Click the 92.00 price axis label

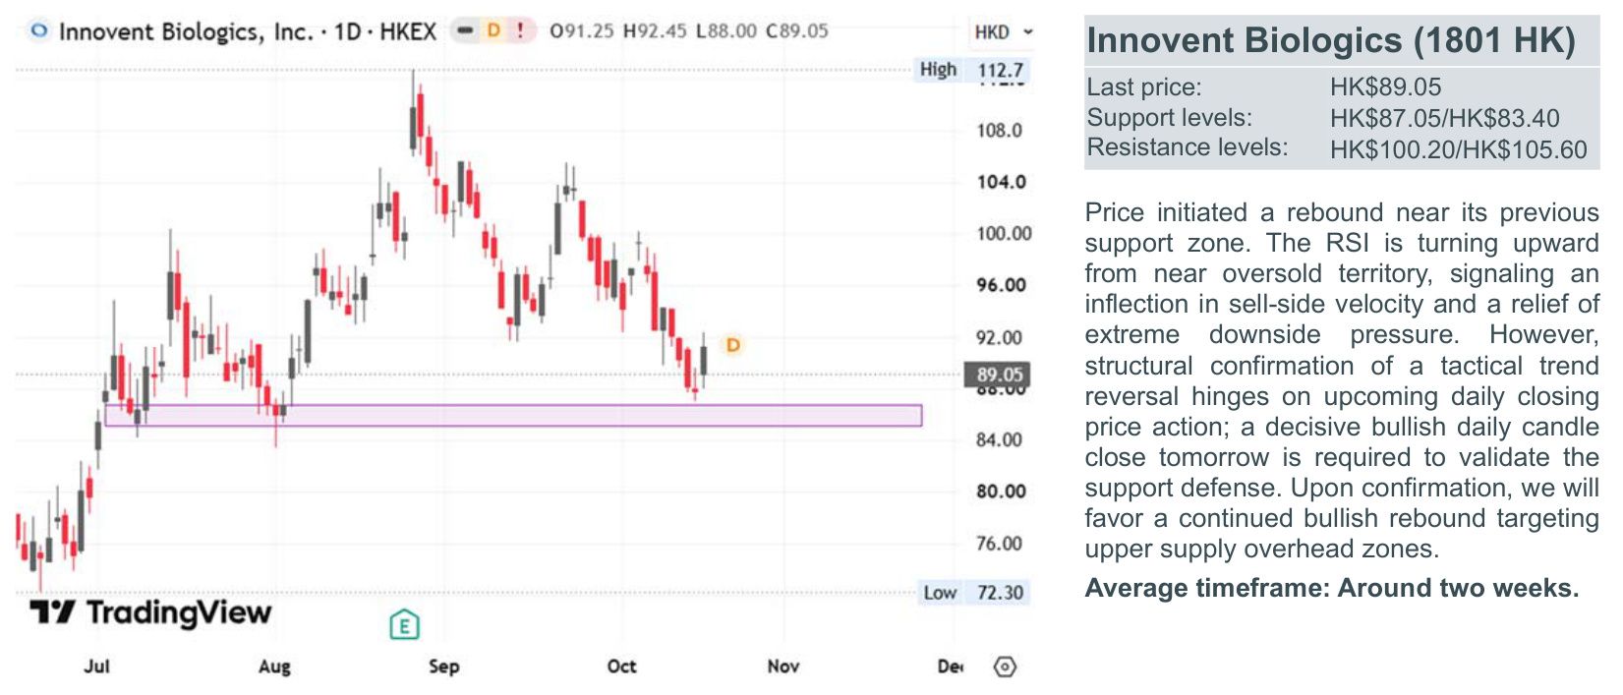coord(999,337)
